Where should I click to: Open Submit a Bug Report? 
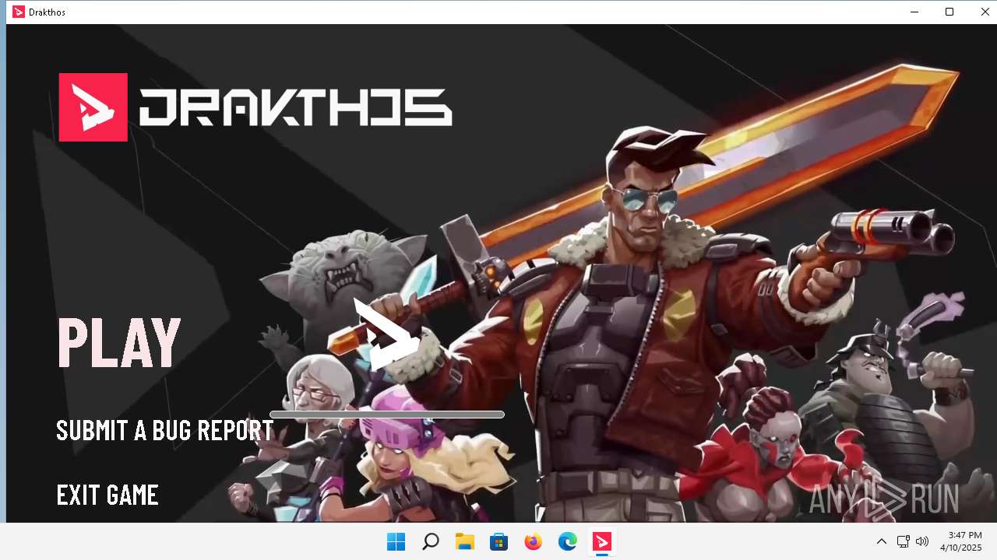pyautogui.click(x=165, y=430)
